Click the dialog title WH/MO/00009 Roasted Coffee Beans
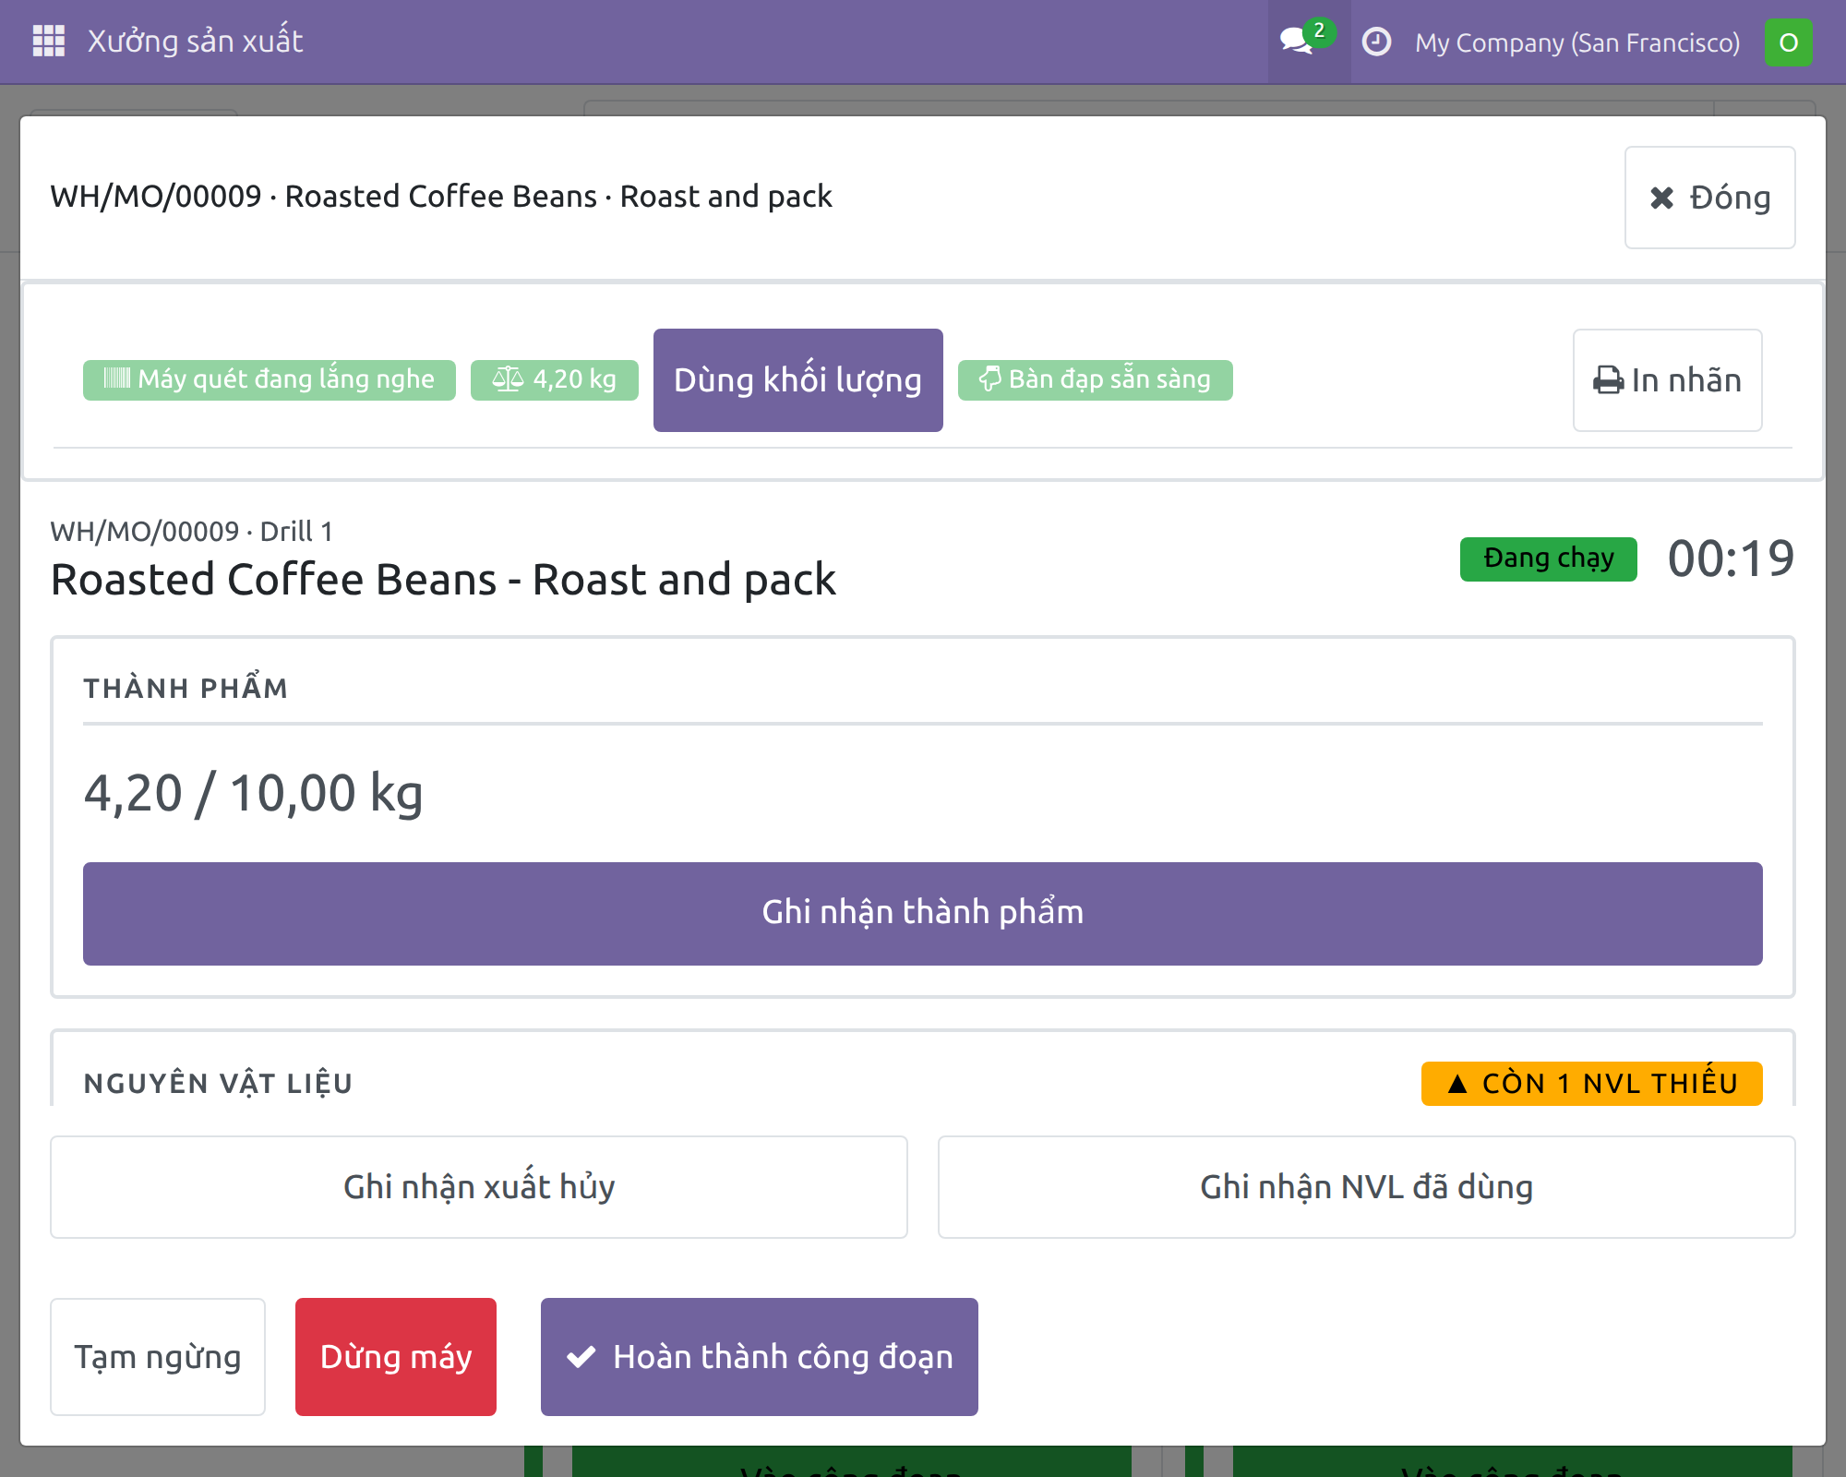Image resolution: width=1846 pixels, height=1477 pixels. point(441,197)
